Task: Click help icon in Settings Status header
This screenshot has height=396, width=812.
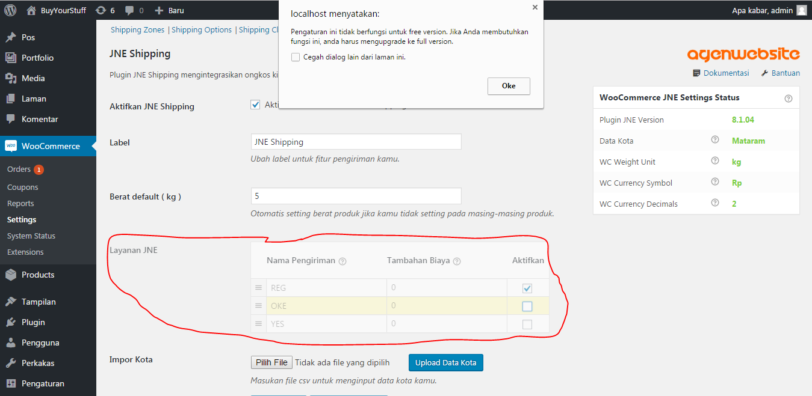Action: coord(789,99)
